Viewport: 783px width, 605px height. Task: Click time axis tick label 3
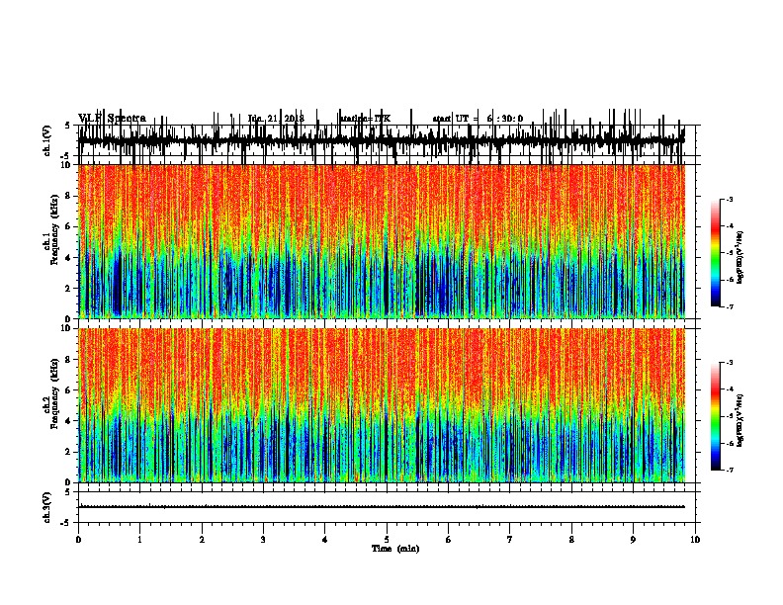tap(263, 540)
